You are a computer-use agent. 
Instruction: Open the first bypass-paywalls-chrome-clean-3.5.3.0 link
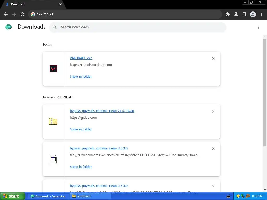[x=99, y=148]
